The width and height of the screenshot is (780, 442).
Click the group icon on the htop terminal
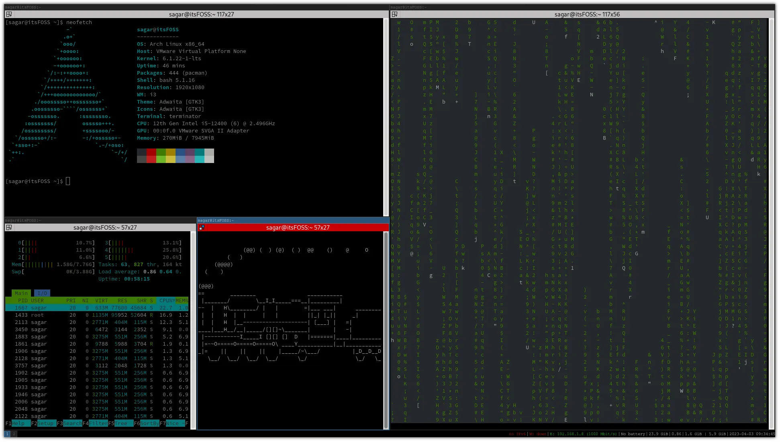click(x=9, y=228)
